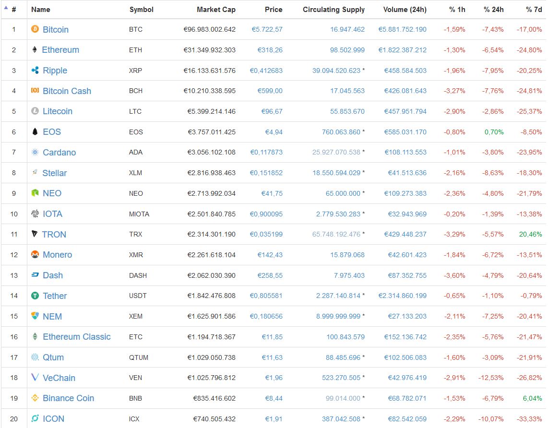
Task: Open the Stellar name link
Action: [x=55, y=173]
